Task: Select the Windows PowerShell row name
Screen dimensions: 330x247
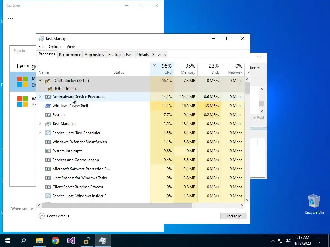Action: coord(70,106)
